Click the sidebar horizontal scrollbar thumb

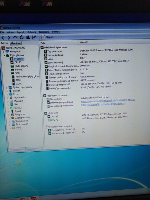point(25,149)
